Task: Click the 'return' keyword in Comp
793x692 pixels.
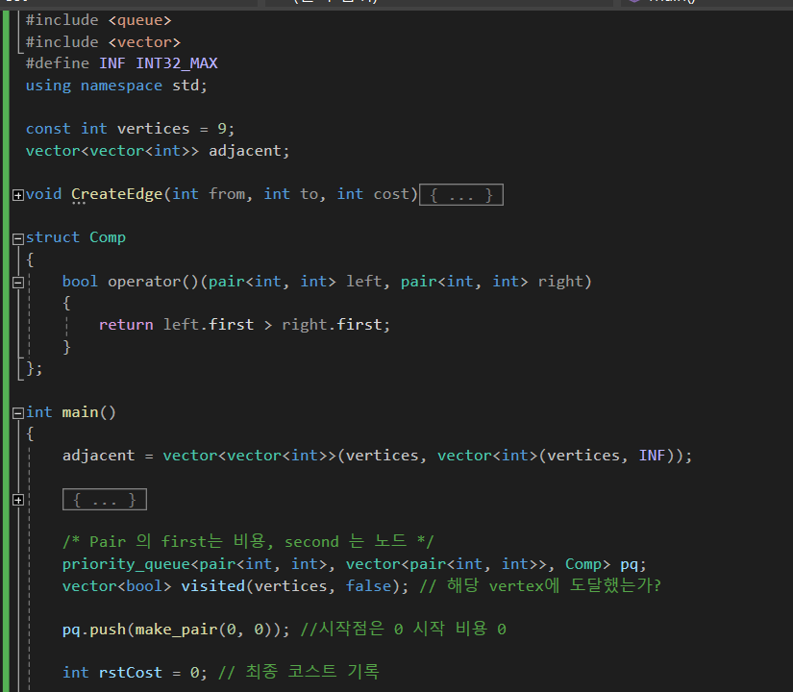Action: (126, 325)
